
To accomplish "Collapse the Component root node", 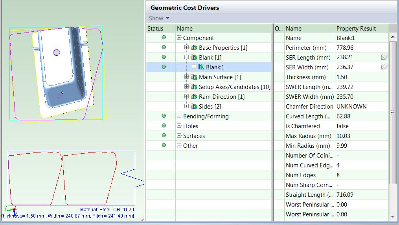I will (179, 38).
